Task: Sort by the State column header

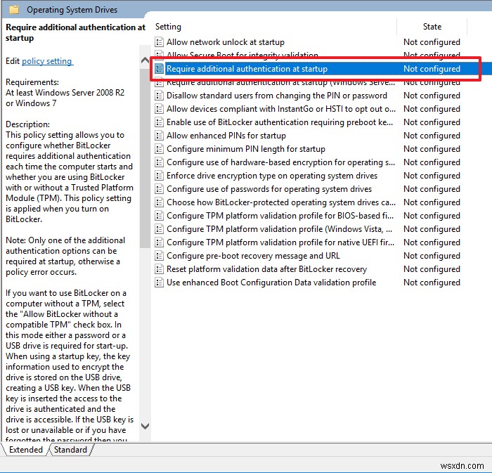Action: tap(432, 27)
